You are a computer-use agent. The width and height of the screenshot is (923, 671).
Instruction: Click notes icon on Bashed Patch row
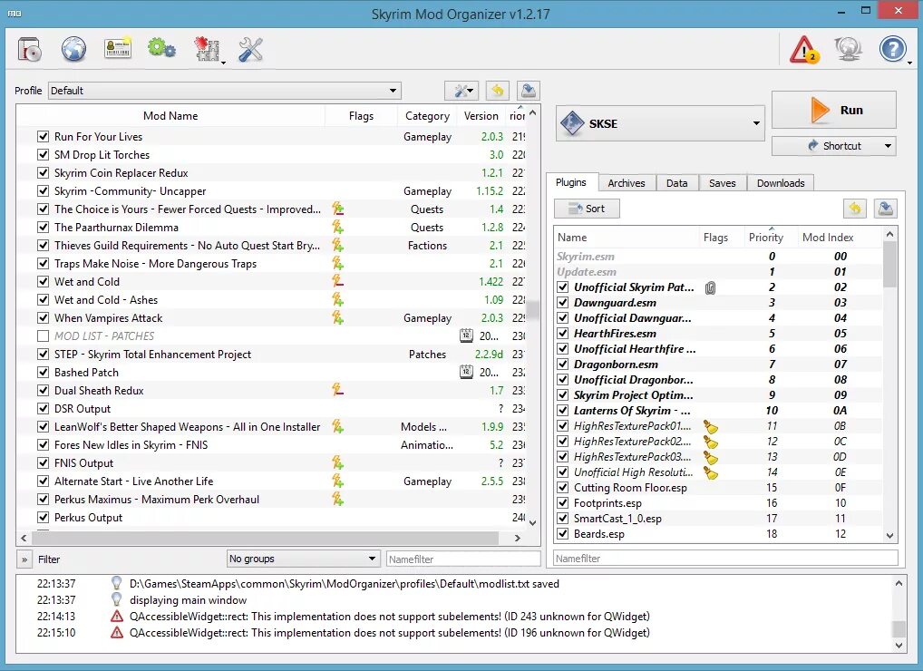466,372
